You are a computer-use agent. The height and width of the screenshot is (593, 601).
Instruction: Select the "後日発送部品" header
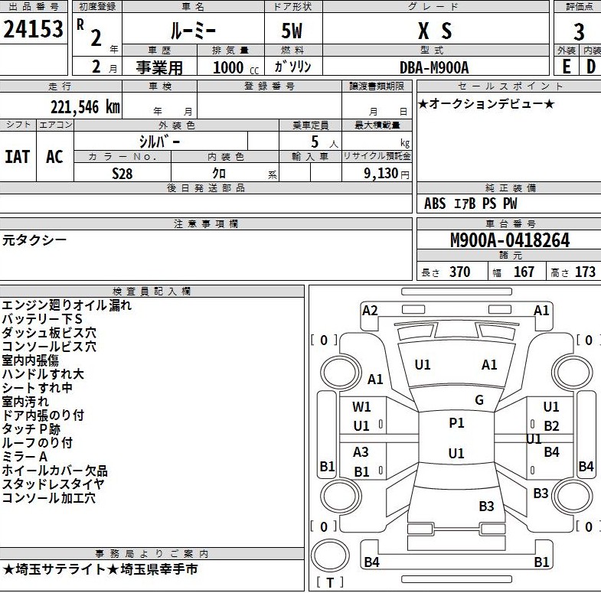[x=206, y=188]
